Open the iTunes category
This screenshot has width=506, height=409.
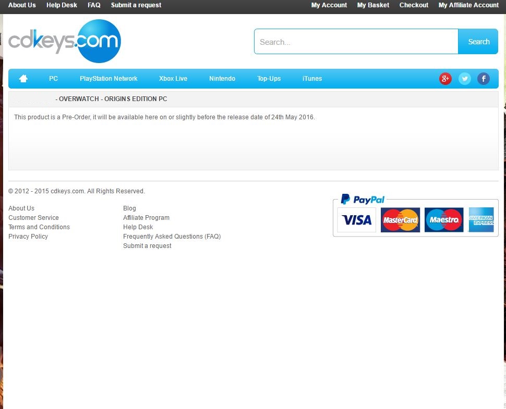[x=312, y=79]
